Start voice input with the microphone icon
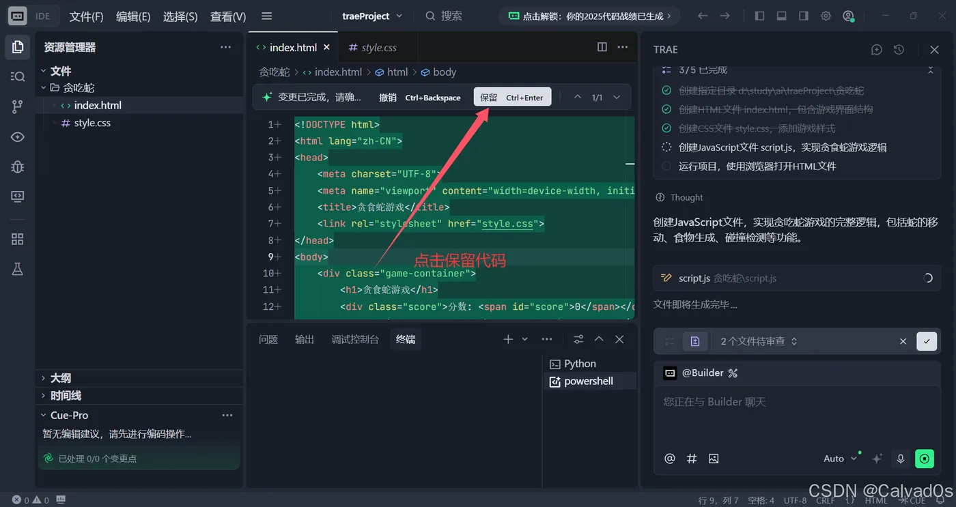Screen dimensions: 956x507 tap(901, 459)
